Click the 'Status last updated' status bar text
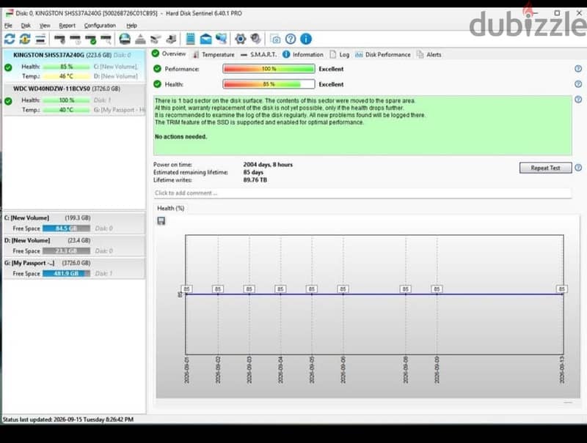This screenshot has width=587, height=443. click(68, 420)
